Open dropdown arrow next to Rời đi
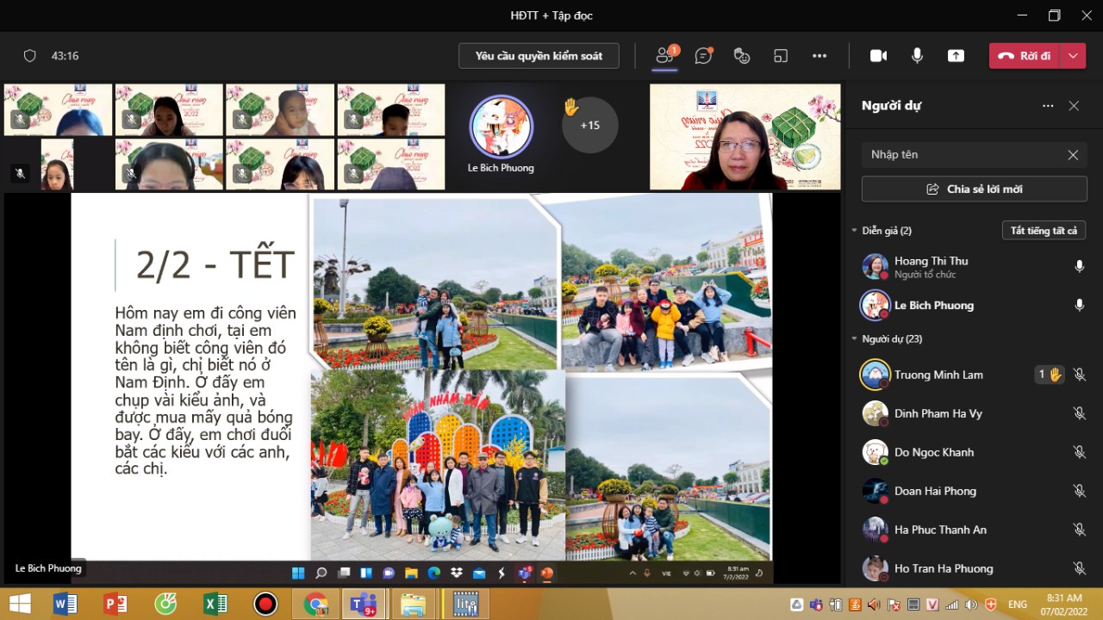Screen dimensions: 1103x620 [1073, 56]
